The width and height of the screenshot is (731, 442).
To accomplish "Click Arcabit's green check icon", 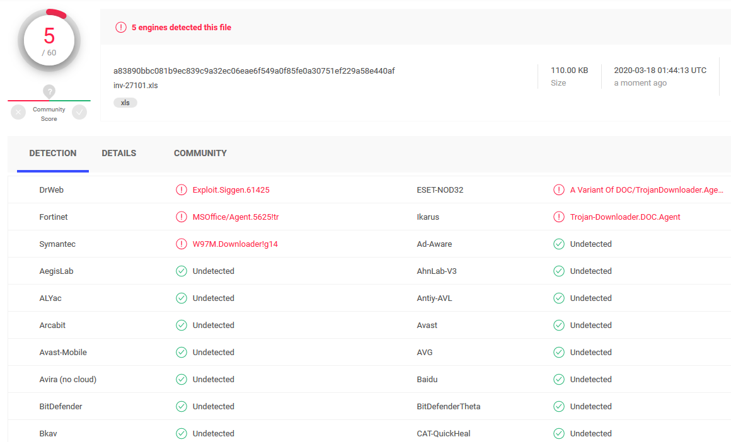I will click(181, 325).
